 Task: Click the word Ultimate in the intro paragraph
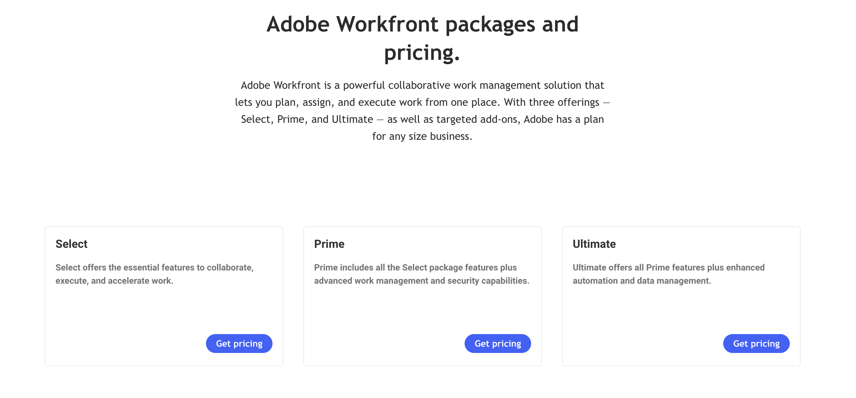[x=352, y=119]
